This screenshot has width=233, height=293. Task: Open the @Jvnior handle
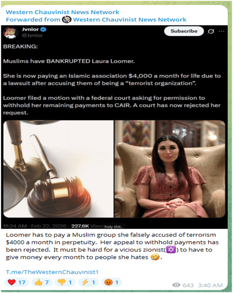[x=32, y=35]
